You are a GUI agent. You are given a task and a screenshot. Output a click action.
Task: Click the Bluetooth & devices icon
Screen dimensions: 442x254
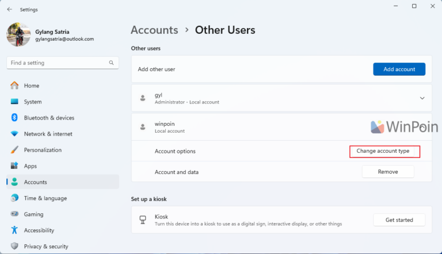(x=14, y=118)
